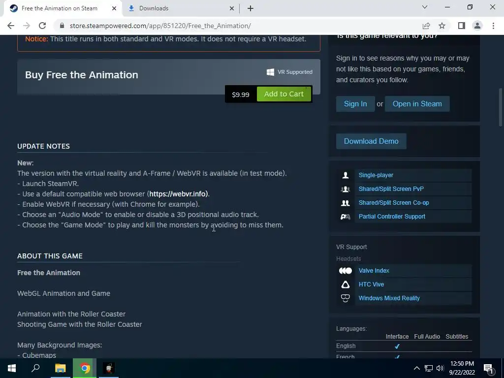Click the Interface column header
This screenshot has height=378, width=504.
click(397, 337)
